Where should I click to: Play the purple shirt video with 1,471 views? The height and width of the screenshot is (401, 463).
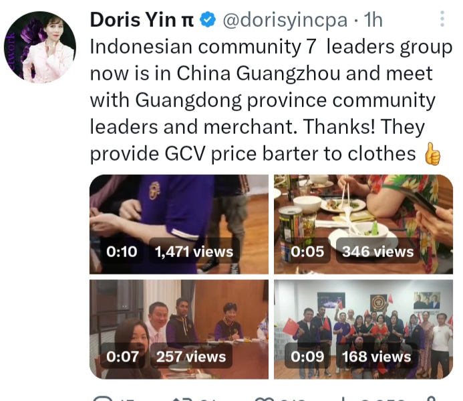point(179,224)
